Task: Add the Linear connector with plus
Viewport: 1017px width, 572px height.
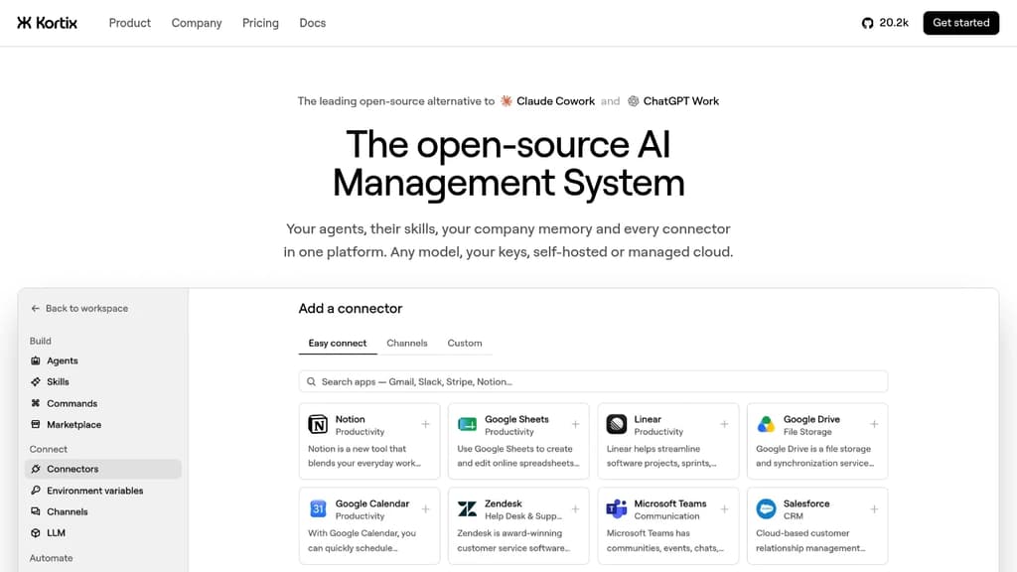Action: pyautogui.click(x=724, y=424)
